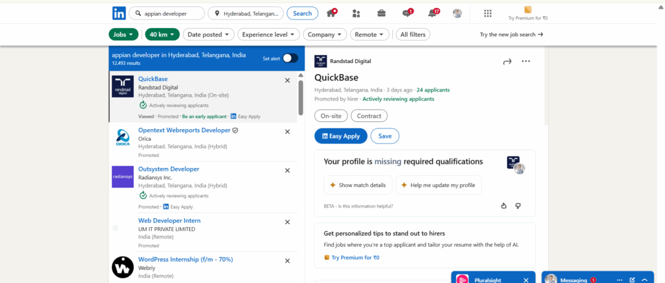Click the Jobs briefcase icon

click(x=381, y=13)
